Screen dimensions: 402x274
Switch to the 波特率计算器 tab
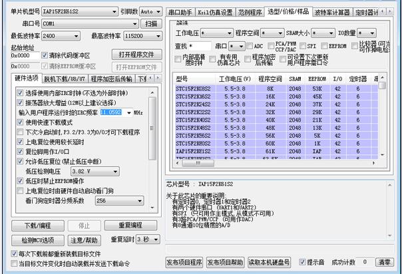pos(333,12)
